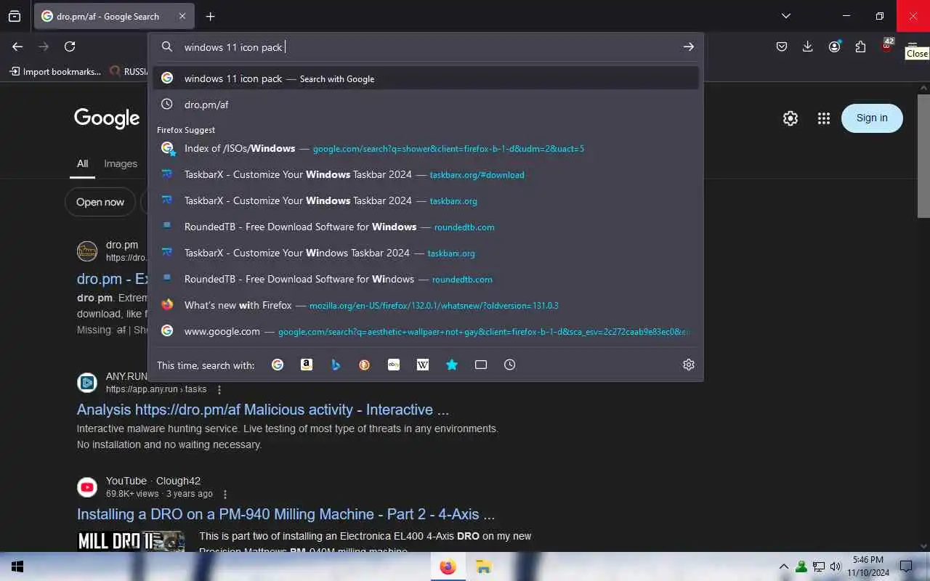Search bookmarks using the star icon
The image size is (930, 581).
[452, 365]
